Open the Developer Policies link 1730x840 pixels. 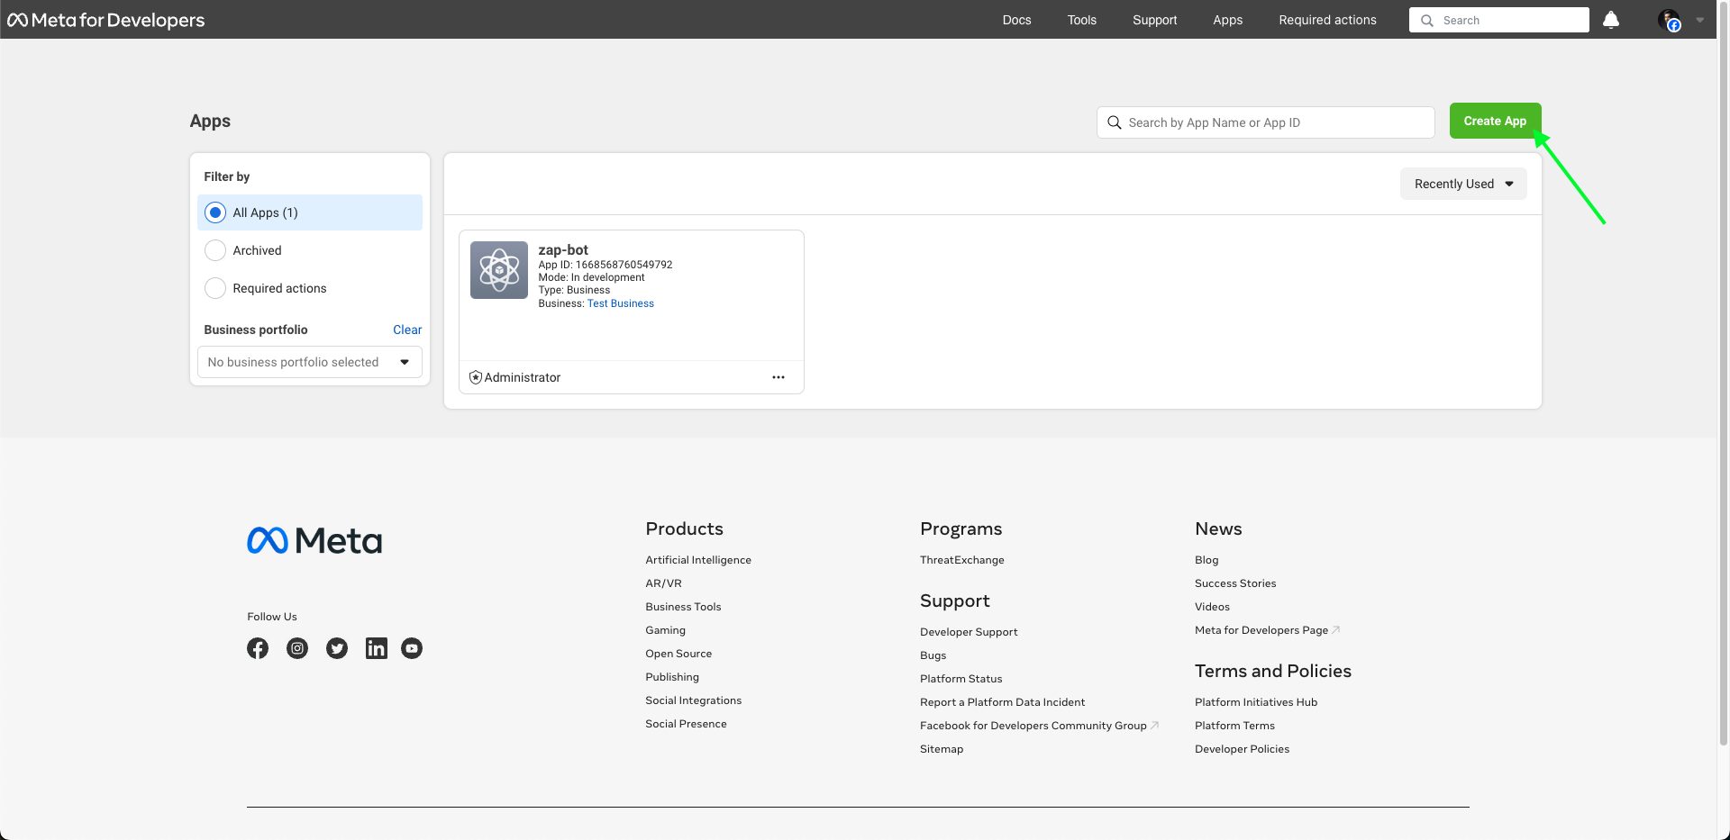[1242, 749]
